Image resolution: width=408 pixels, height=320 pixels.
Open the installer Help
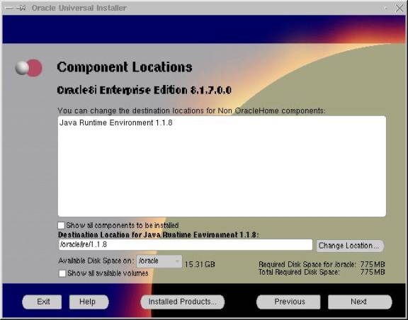coord(89,302)
